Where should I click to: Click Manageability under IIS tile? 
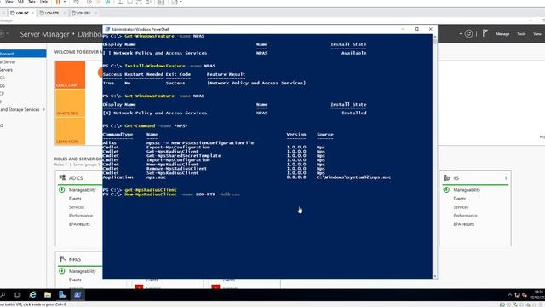(467, 189)
